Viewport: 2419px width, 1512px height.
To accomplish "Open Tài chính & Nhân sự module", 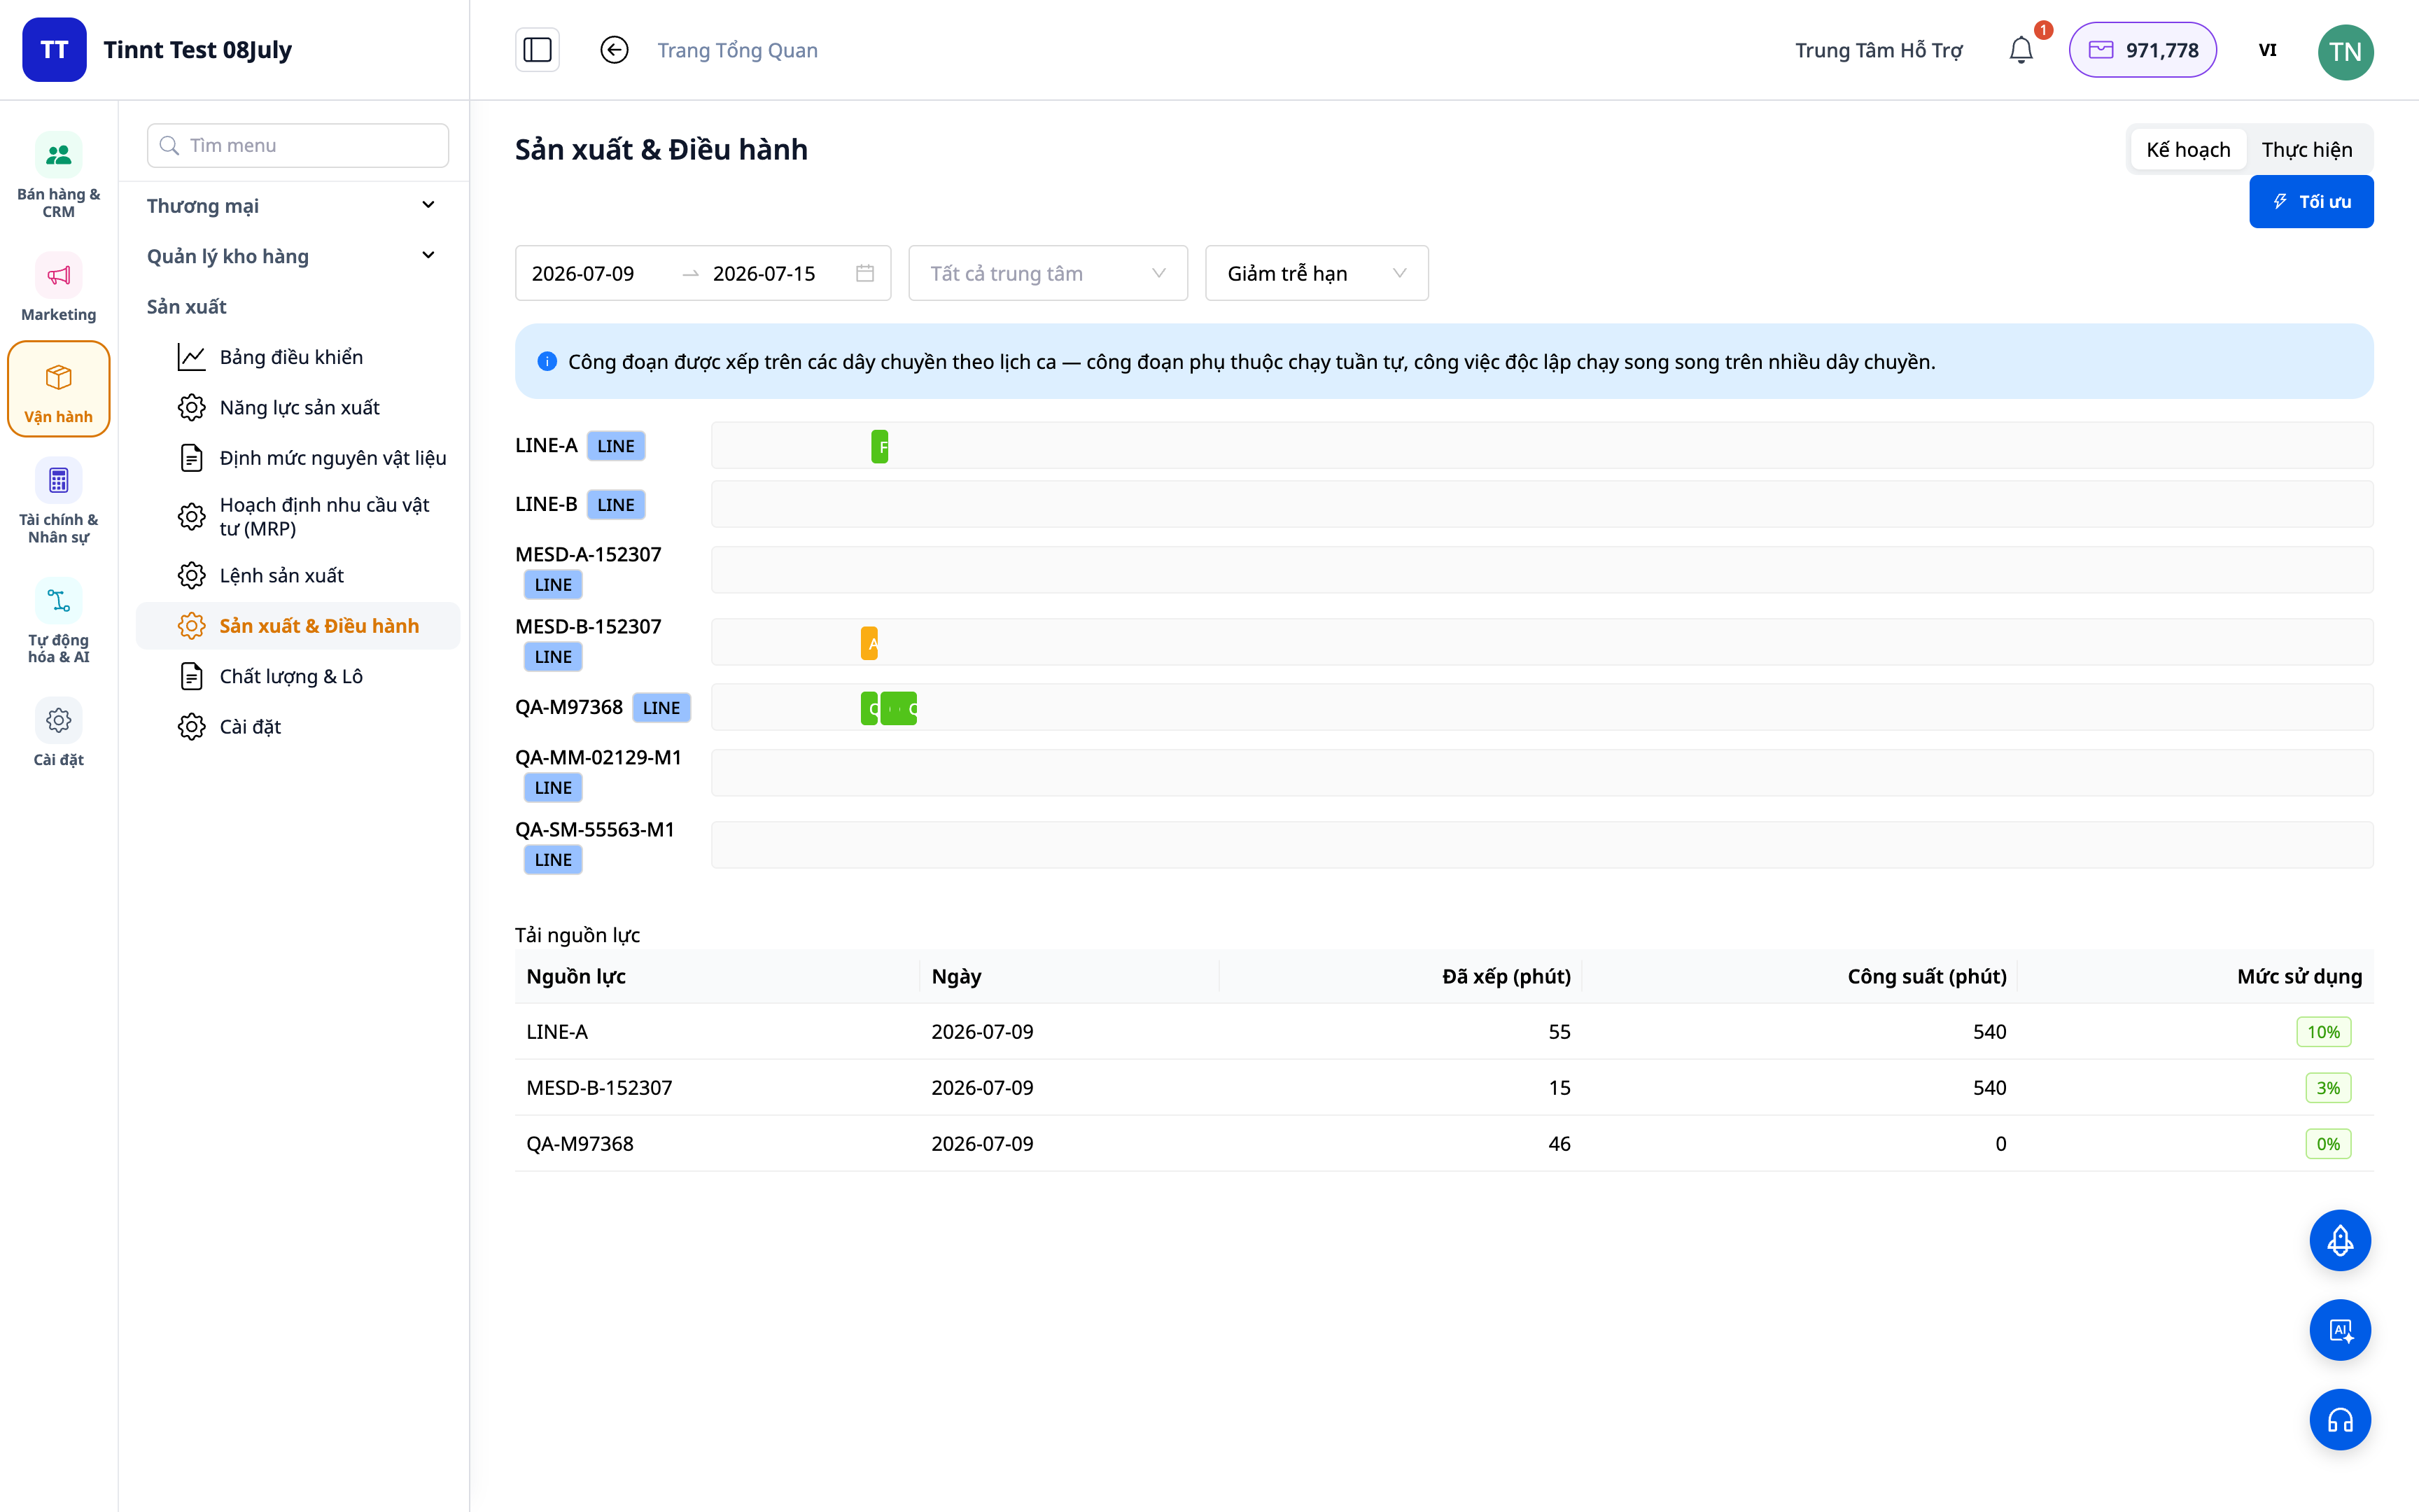I will pos(58,500).
